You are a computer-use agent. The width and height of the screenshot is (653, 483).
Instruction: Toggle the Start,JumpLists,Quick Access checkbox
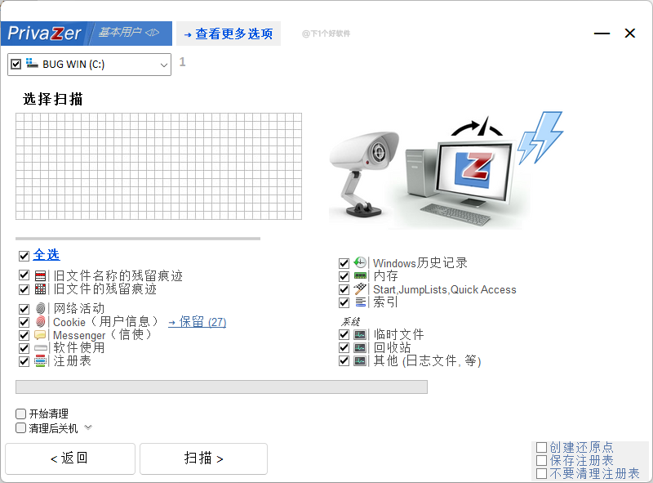click(x=344, y=289)
